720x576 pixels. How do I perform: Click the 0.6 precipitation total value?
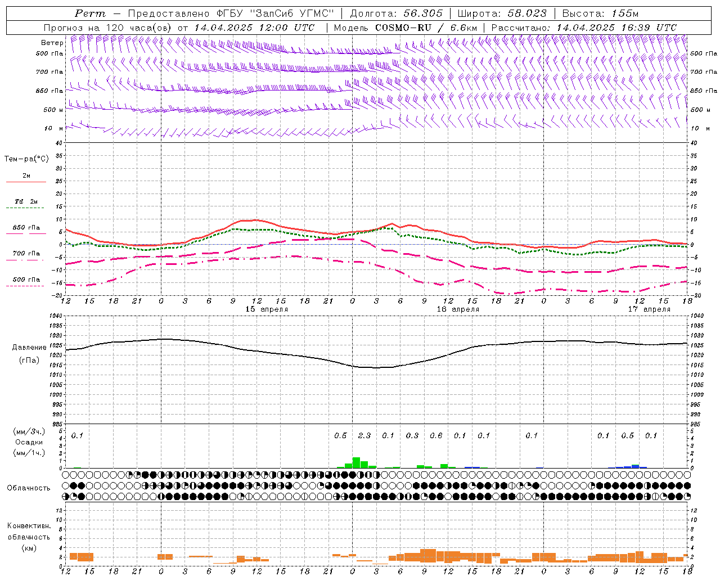pos(436,435)
